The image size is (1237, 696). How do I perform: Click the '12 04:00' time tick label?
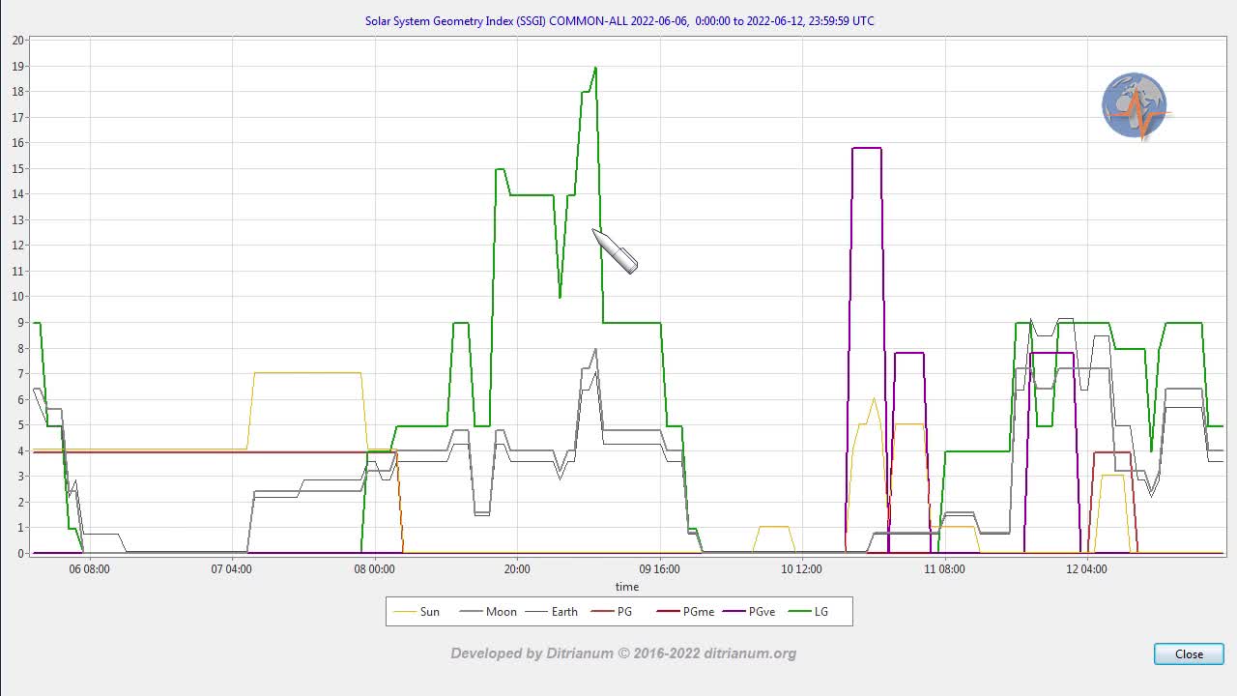point(1086,569)
